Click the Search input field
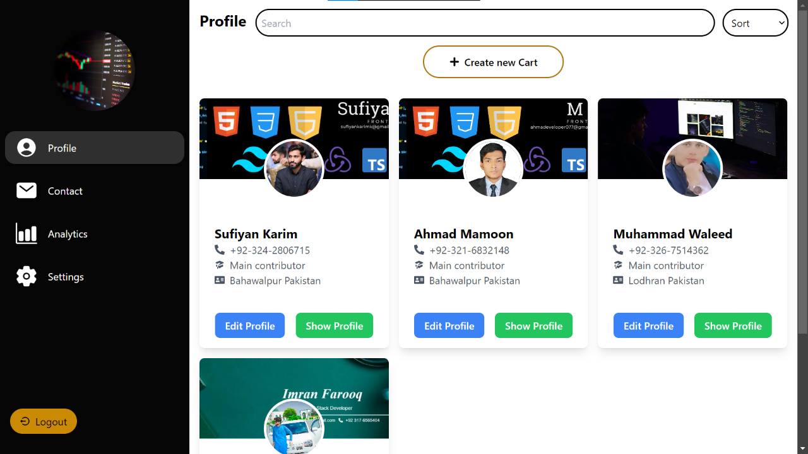This screenshot has height=454, width=808. click(x=485, y=23)
